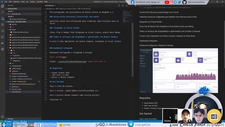Open OrleansDashboard.png in the assets folder
225x127 pixels.
pos(20,32)
